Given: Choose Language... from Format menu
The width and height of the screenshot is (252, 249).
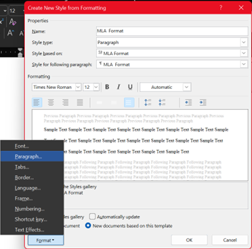Looking at the screenshot, I should [x=32, y=188].
